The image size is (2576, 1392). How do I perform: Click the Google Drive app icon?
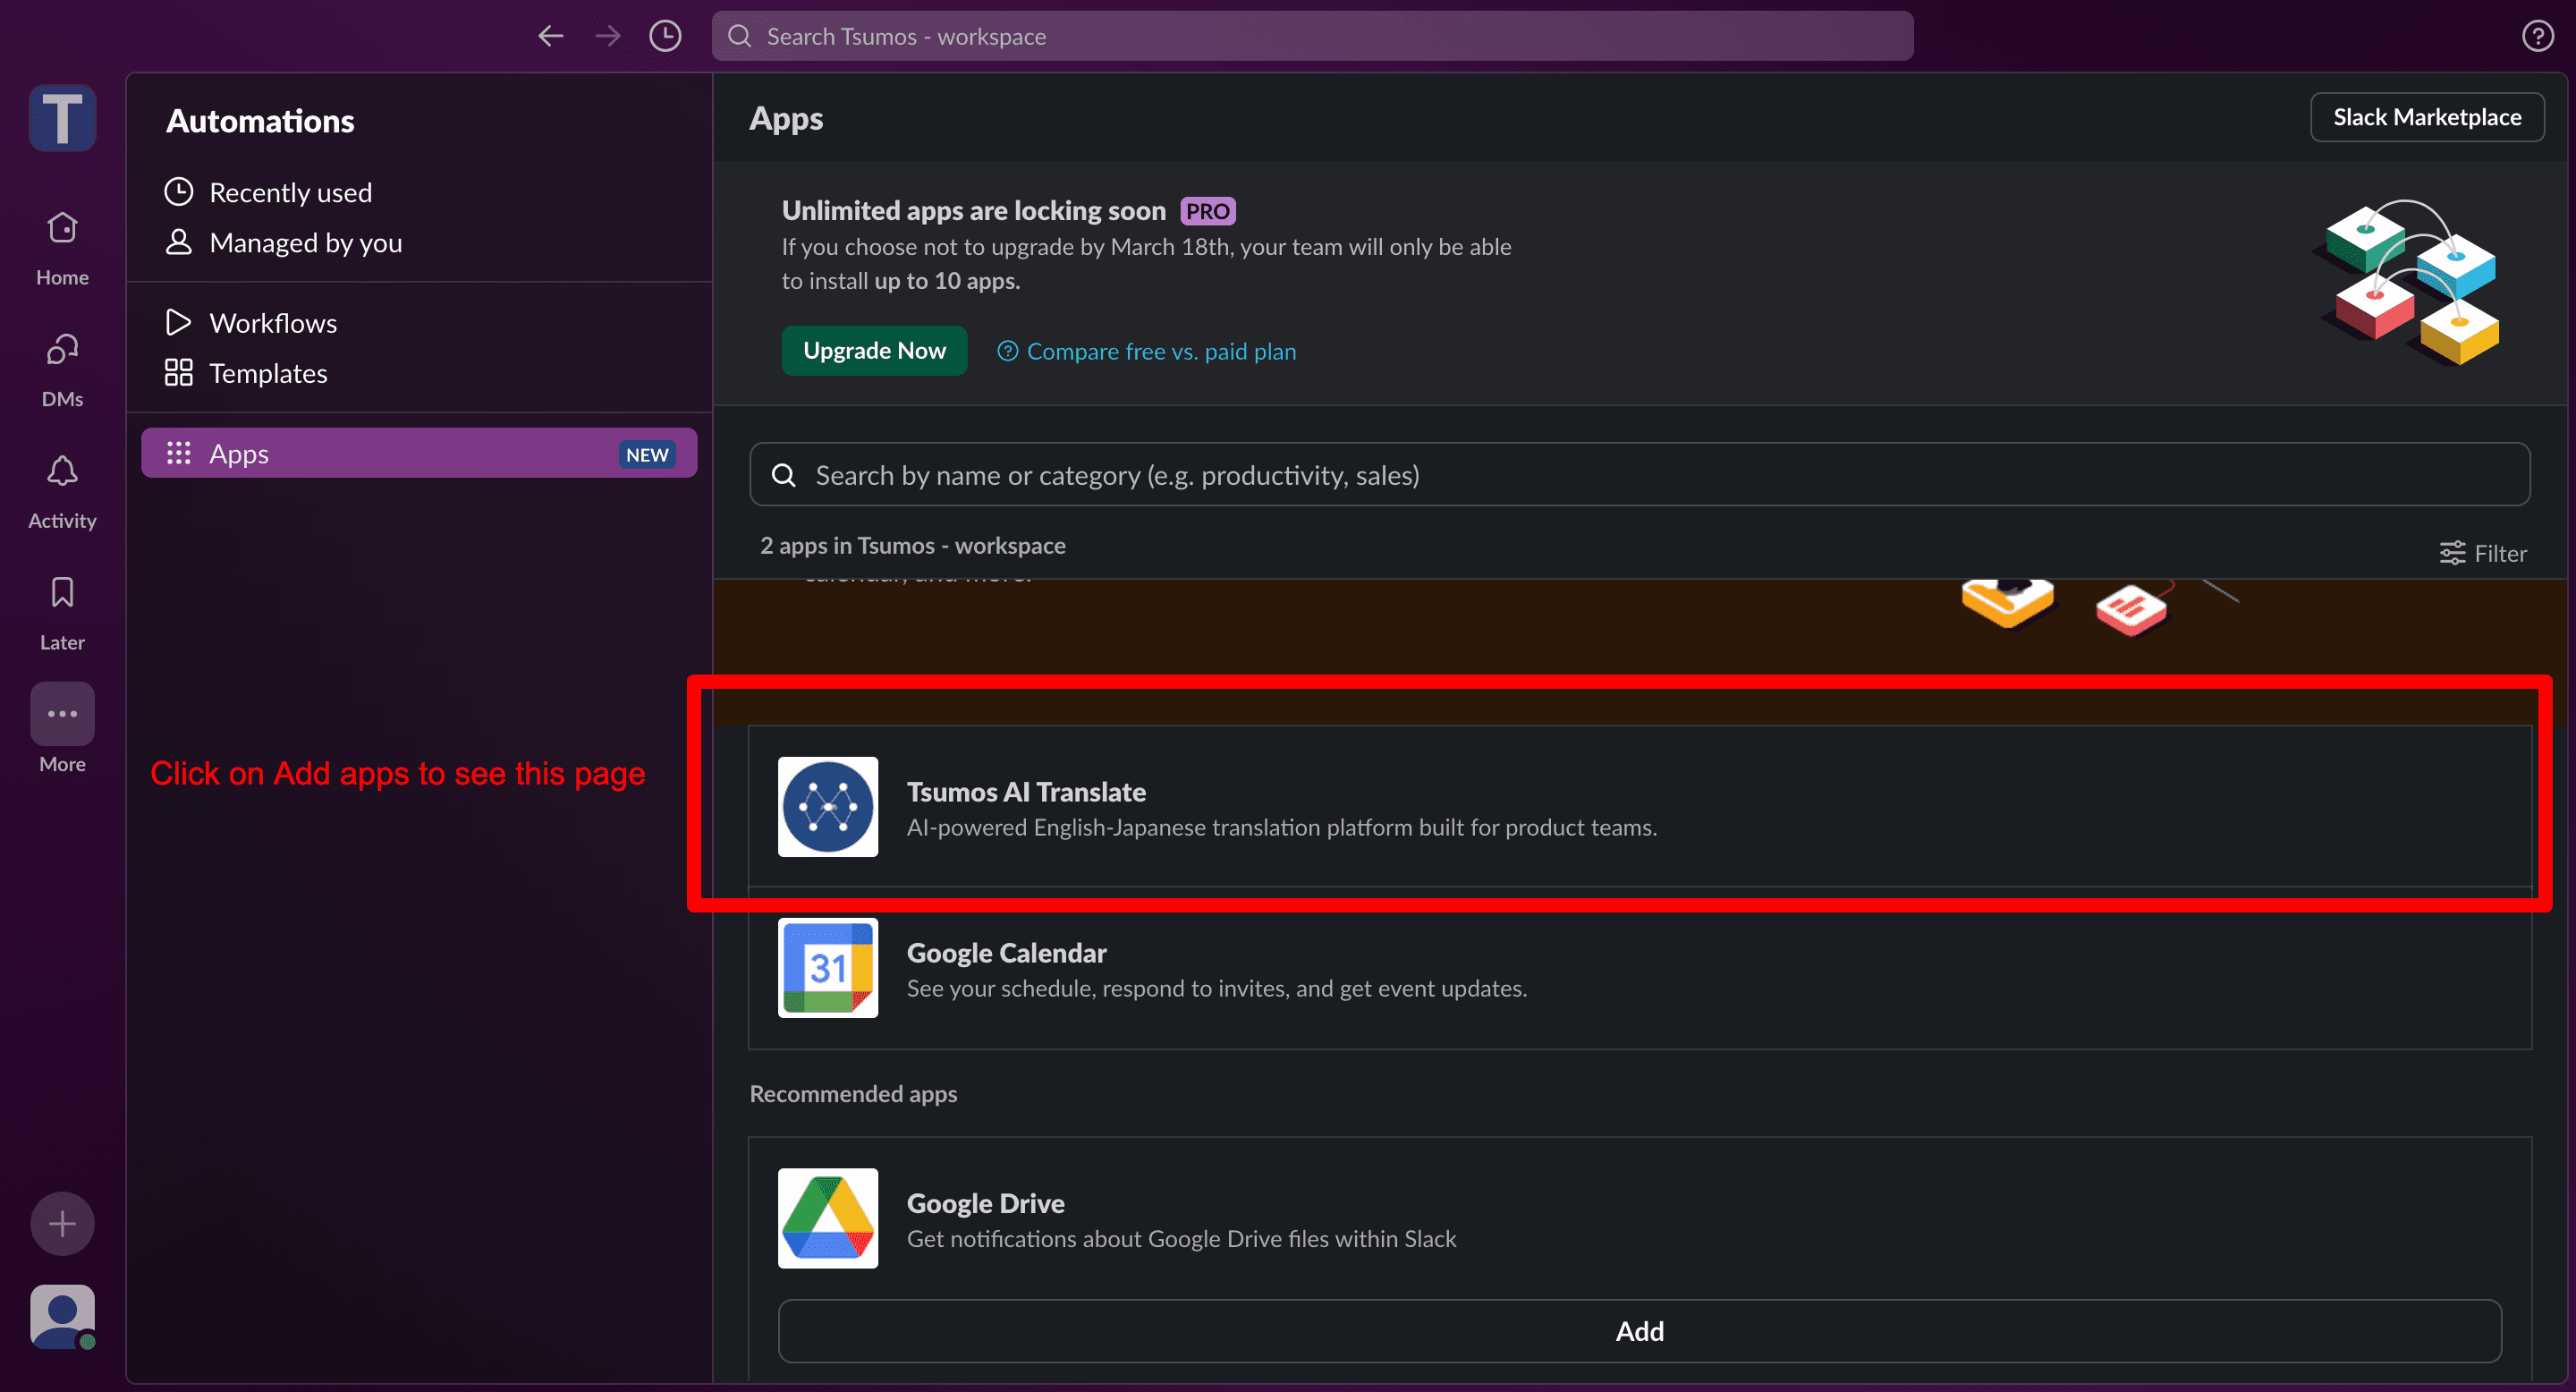(x=828, y=1218)
